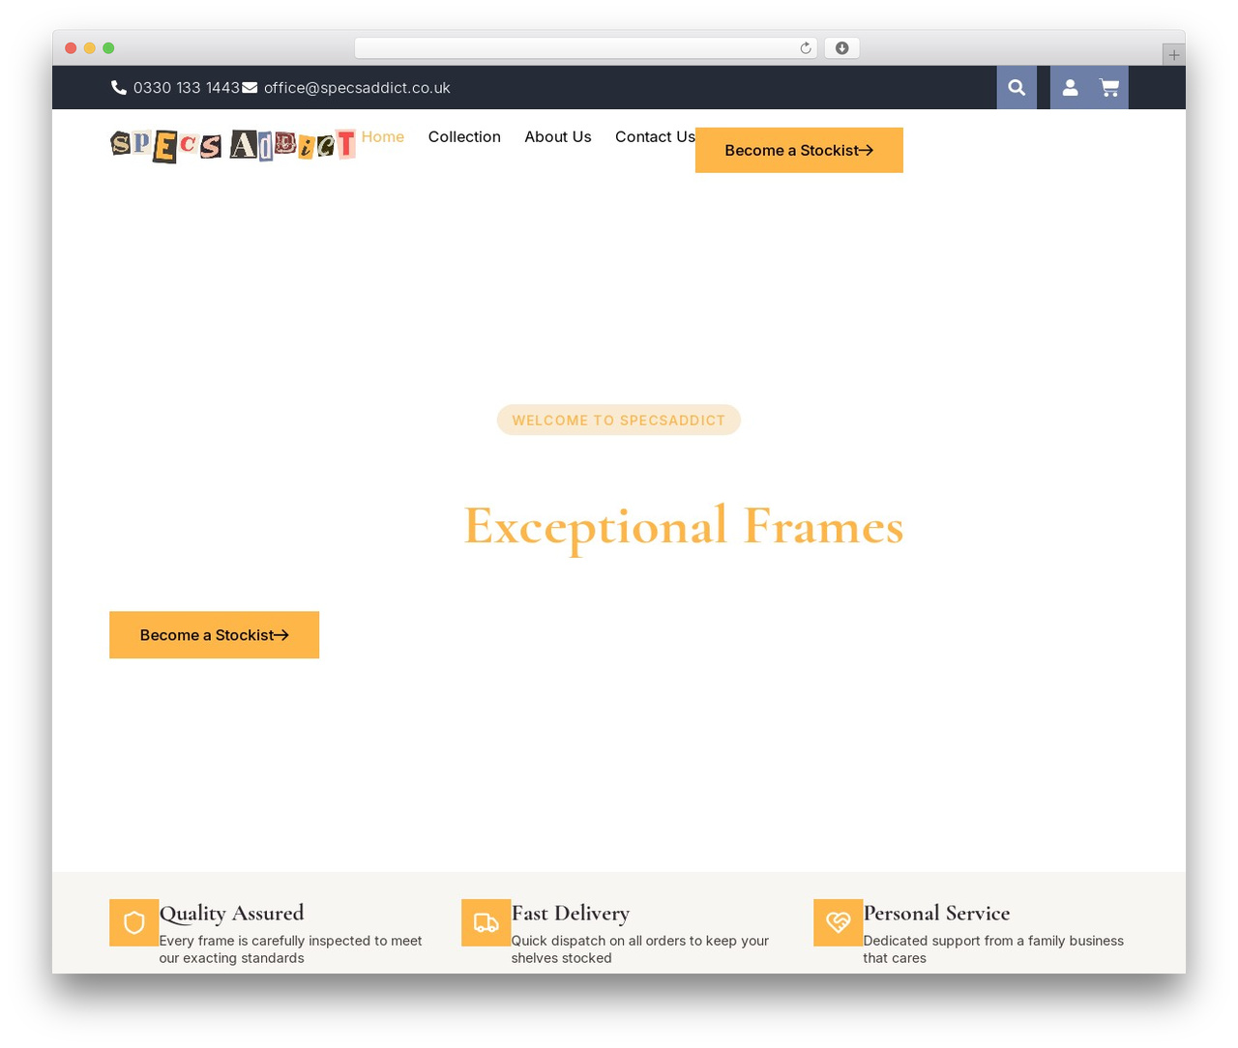Close window with red button
This screenshot has height=1048, width=1238.
(x=71, y=48)
